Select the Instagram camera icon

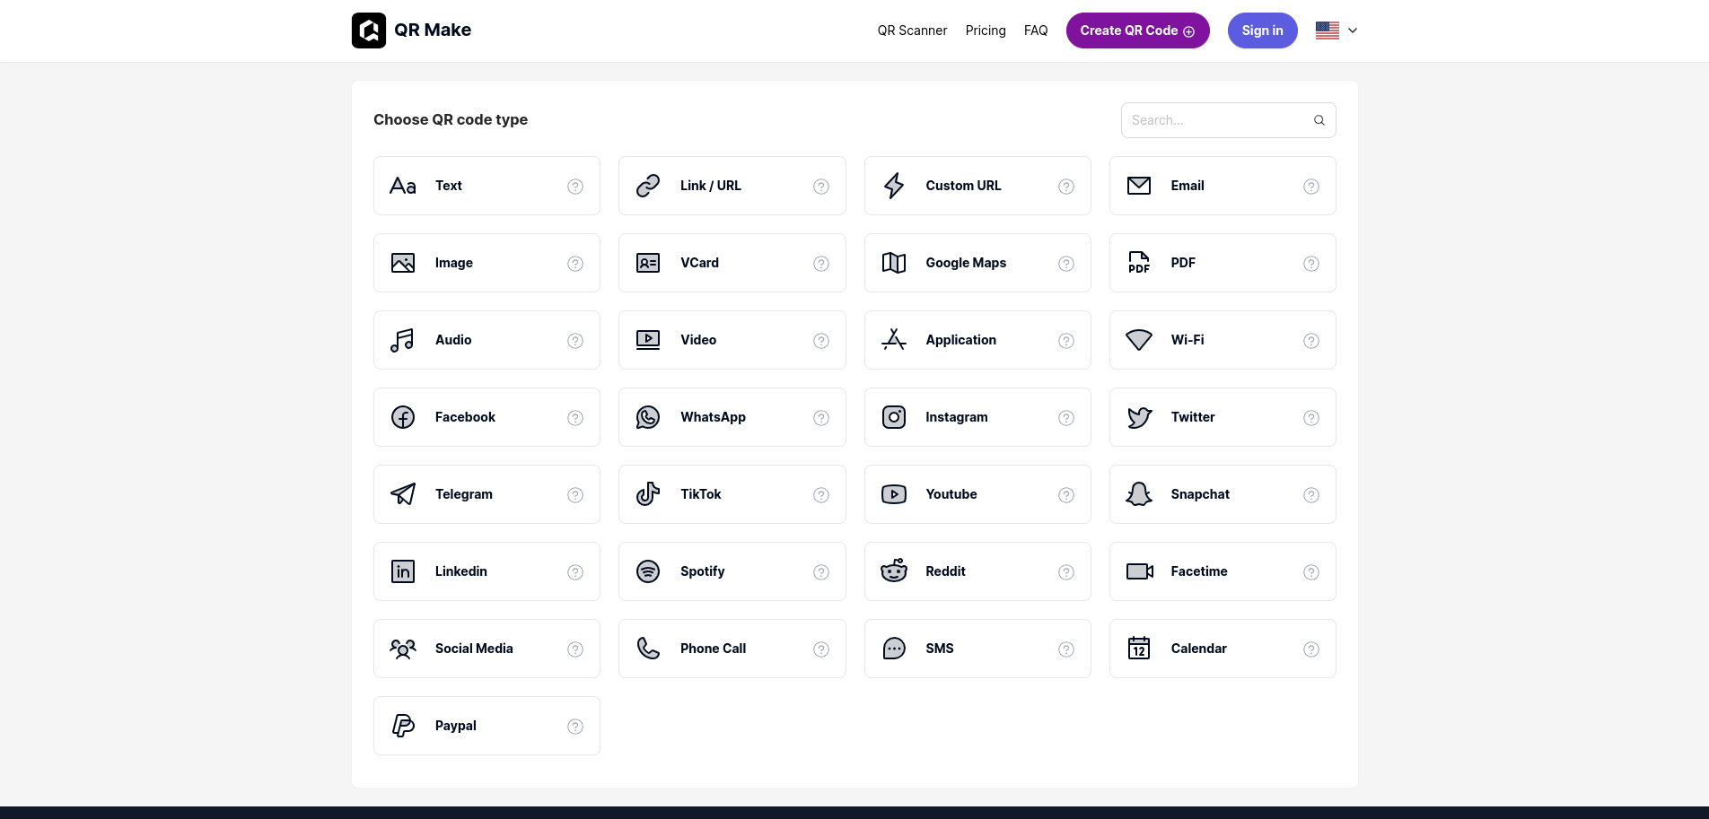894,417
